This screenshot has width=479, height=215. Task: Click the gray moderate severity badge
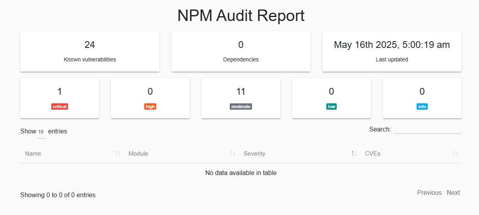(x=241, y=107)
